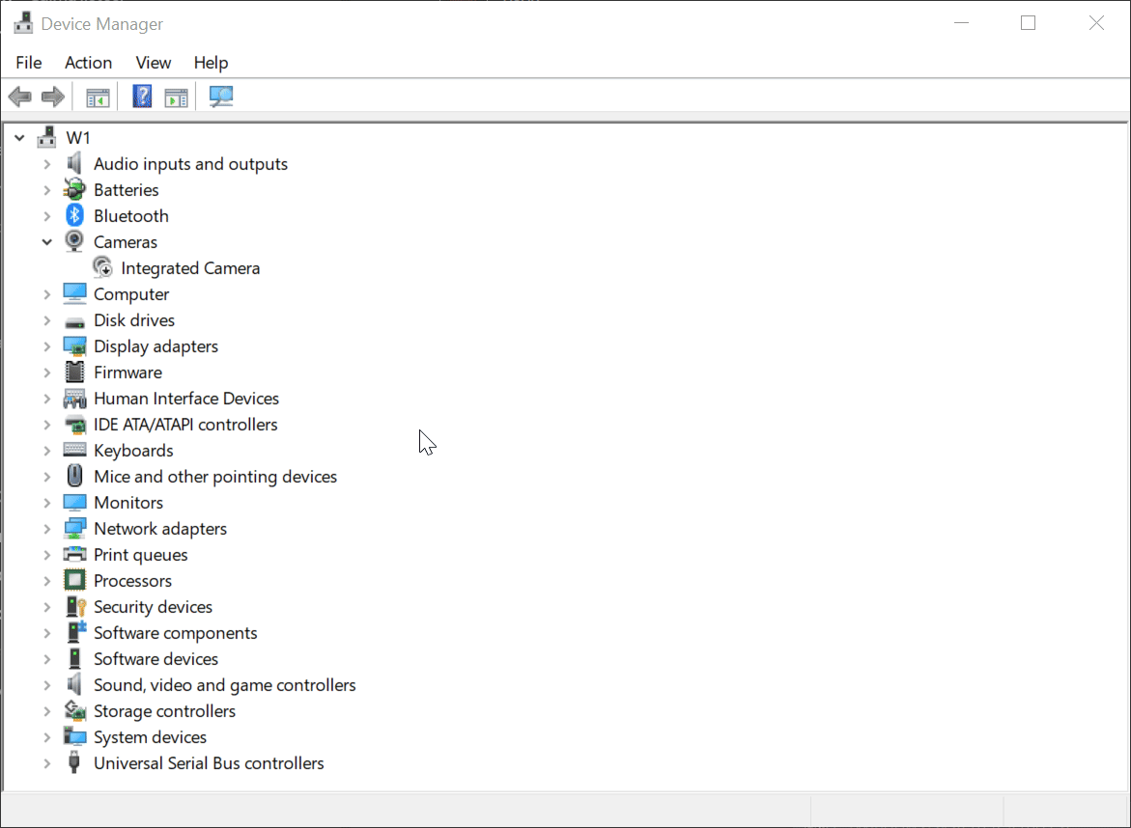The height and width of the screenshot is (828, 1131).
Task: Expand the Disk drives category
Action: coord(47,320)
